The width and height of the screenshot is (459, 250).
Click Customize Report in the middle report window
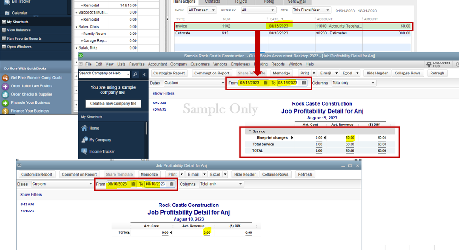pos(169,73)
